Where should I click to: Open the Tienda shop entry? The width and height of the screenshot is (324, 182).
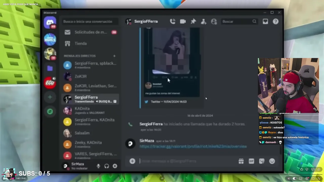[x=90, y=43]
